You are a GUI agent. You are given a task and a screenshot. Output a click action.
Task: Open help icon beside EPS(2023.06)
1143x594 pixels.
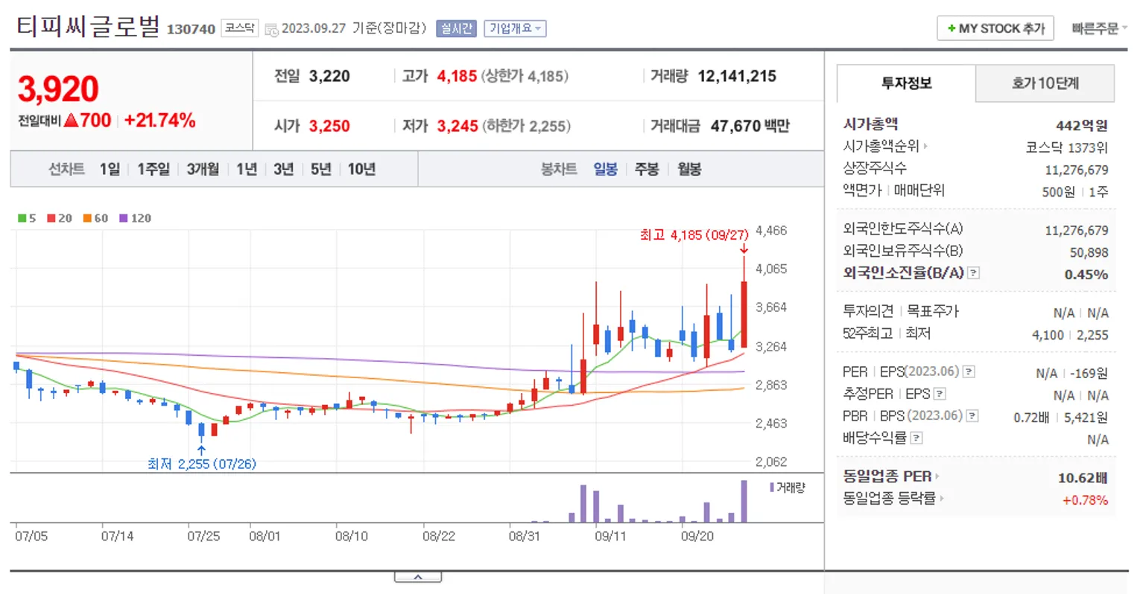tap(969, 371)
